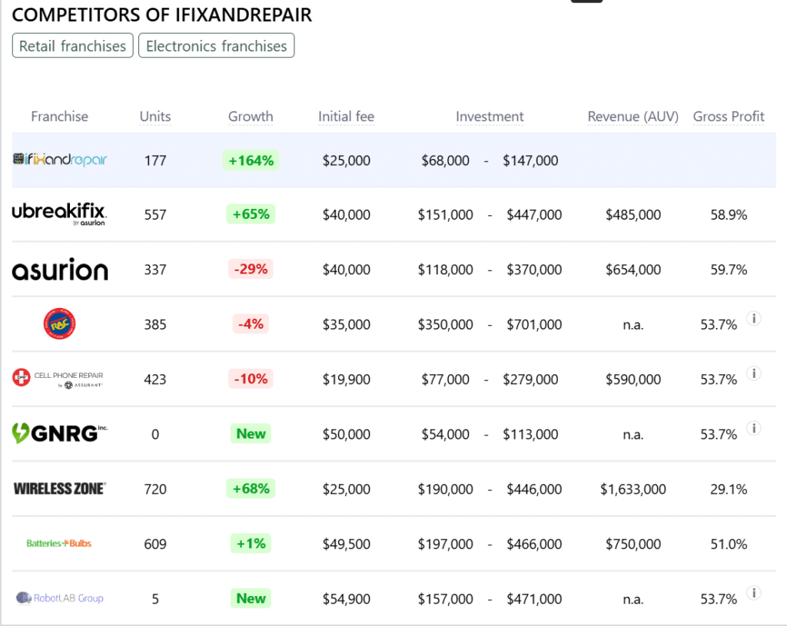Click the Revenue (AUV) column header

(x=633, y=117)
